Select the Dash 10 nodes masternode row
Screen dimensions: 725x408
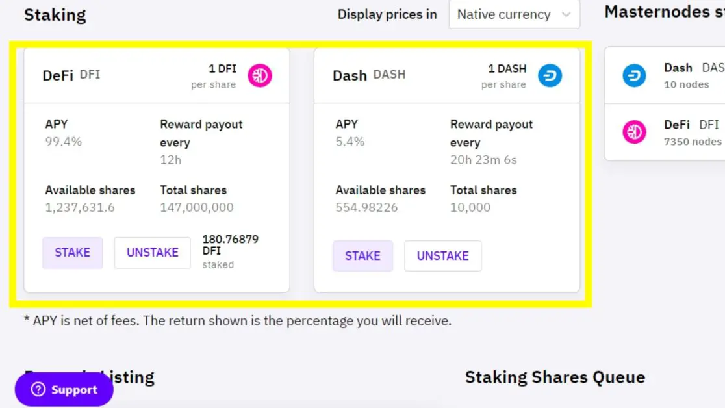pyautogui.click(x=665, y=75)
